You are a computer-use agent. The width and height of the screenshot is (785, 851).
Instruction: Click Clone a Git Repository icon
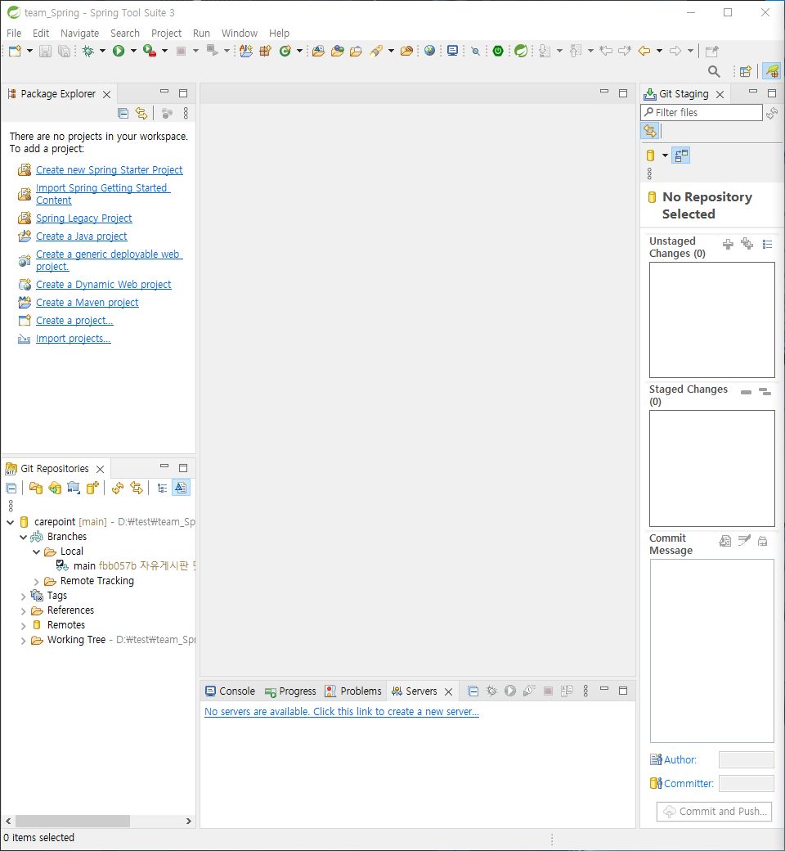tap(55, 488)
